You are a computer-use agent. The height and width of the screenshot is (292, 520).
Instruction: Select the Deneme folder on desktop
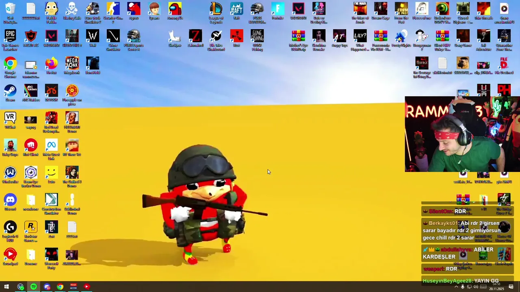(31, 257)
